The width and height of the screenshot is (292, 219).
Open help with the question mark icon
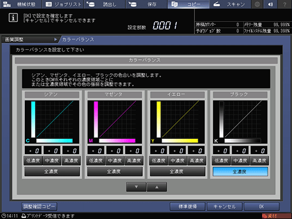click(x=285, y=4)
